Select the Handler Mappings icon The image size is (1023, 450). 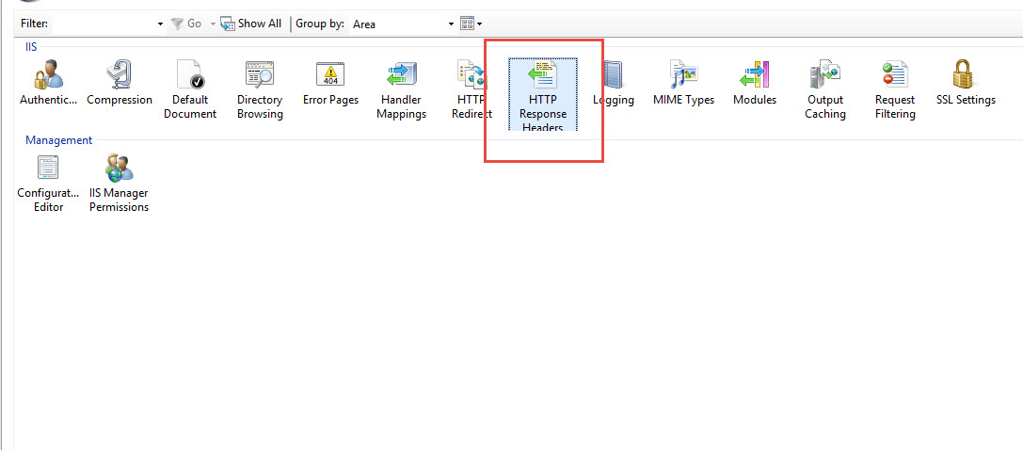pyautogui.click(x=402, y=76)
